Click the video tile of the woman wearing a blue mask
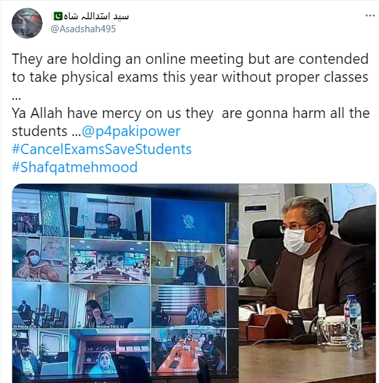379x383 pixels. pyautogui.click(x=41, y=260)
